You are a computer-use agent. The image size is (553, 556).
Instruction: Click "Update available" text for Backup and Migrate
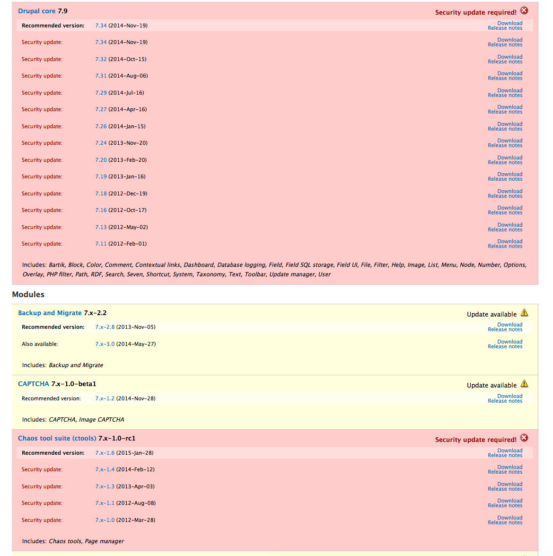click(492, 315)
